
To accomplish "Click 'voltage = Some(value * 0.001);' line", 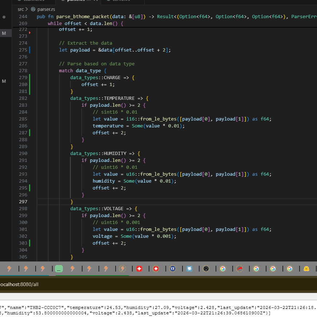I will [x=134, y=236].
